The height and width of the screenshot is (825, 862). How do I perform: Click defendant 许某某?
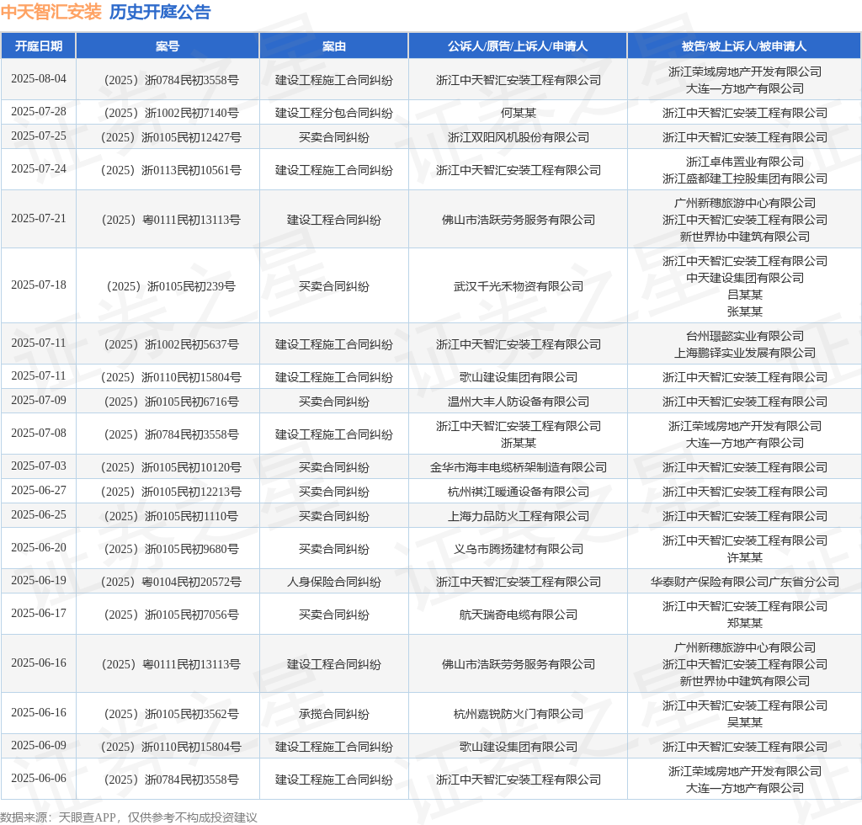pos(744,558)
